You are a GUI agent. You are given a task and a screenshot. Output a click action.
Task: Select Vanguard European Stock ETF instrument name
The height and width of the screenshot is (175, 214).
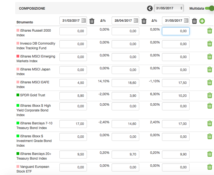point(33,169)
